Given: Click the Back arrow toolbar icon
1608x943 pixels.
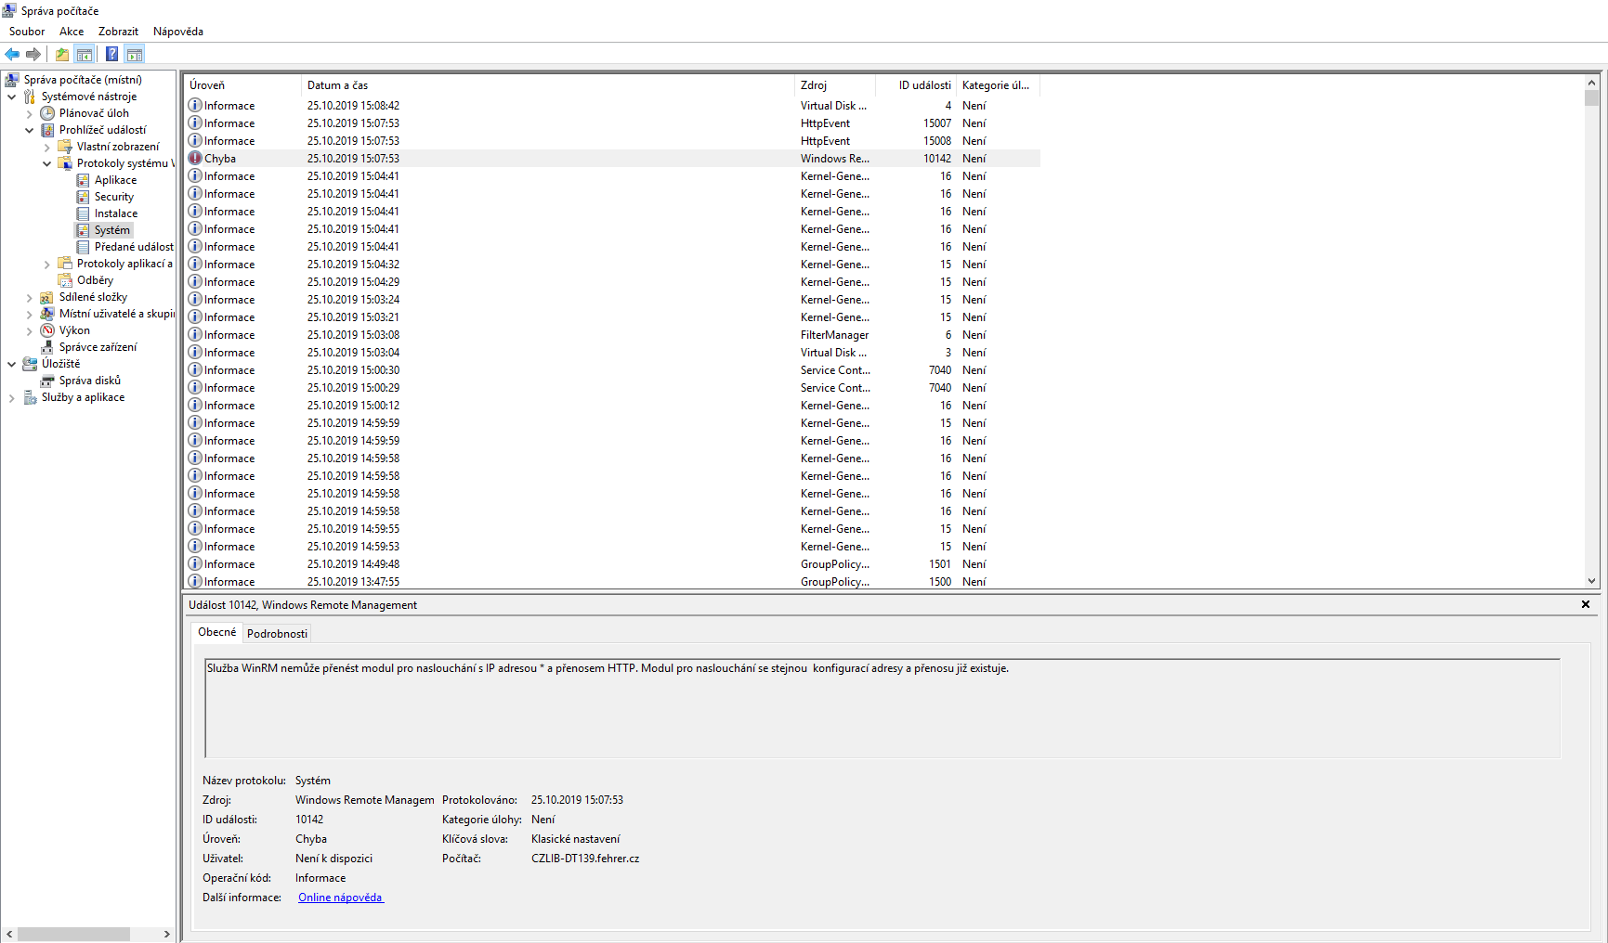Looking at the screenshot, I should (12, 54).
